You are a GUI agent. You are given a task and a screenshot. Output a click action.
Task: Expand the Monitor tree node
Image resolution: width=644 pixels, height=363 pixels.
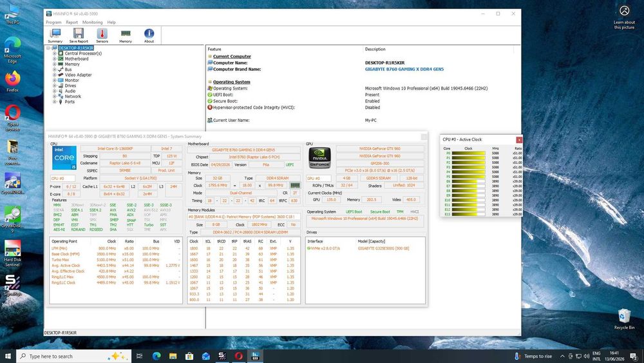54,80
